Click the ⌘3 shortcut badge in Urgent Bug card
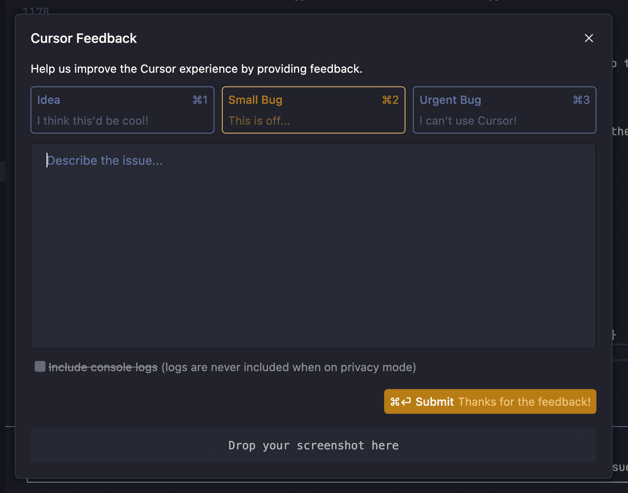This screenshot has height=493, width=628. (x=581, y=100)
